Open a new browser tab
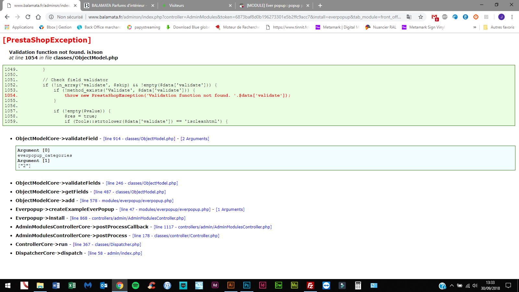The width and height of the screenshot is (519, 292). 320,6
